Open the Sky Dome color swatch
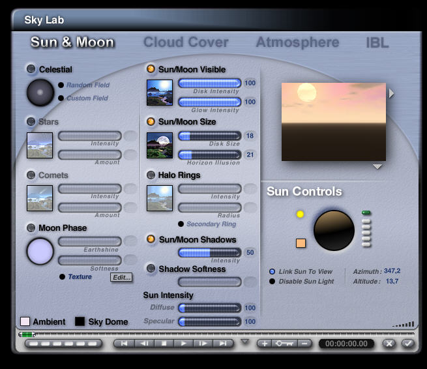 (80, 321)
